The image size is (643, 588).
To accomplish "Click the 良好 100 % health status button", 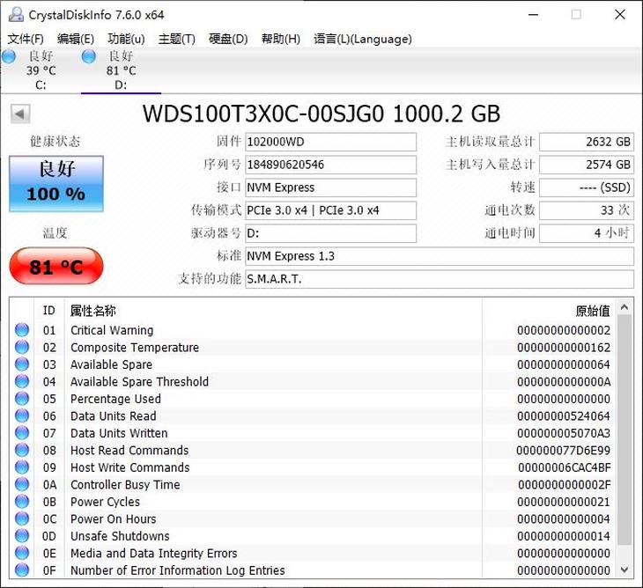I will click(56, 184).
